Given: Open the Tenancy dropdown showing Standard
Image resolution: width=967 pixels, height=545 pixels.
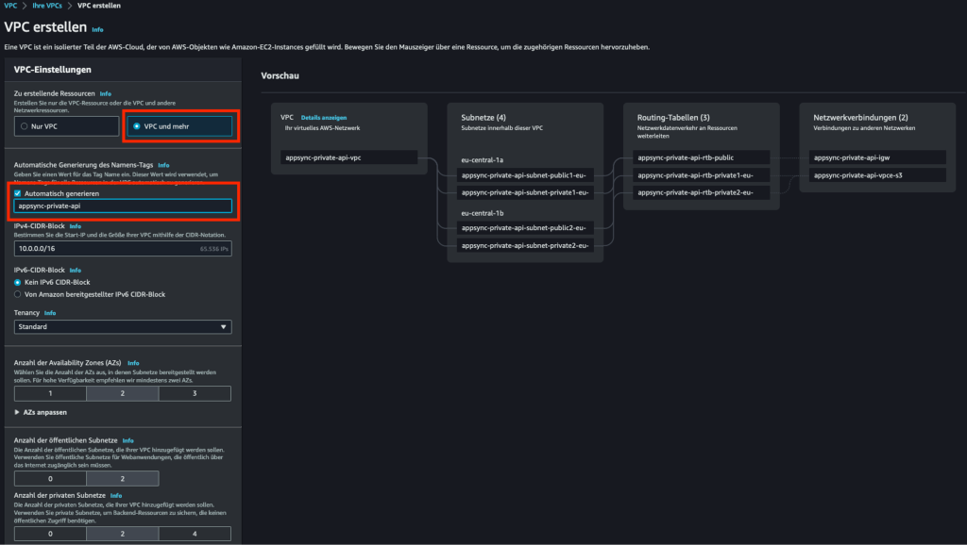Looking at the screenshot, I should click(x=123, y=326).
